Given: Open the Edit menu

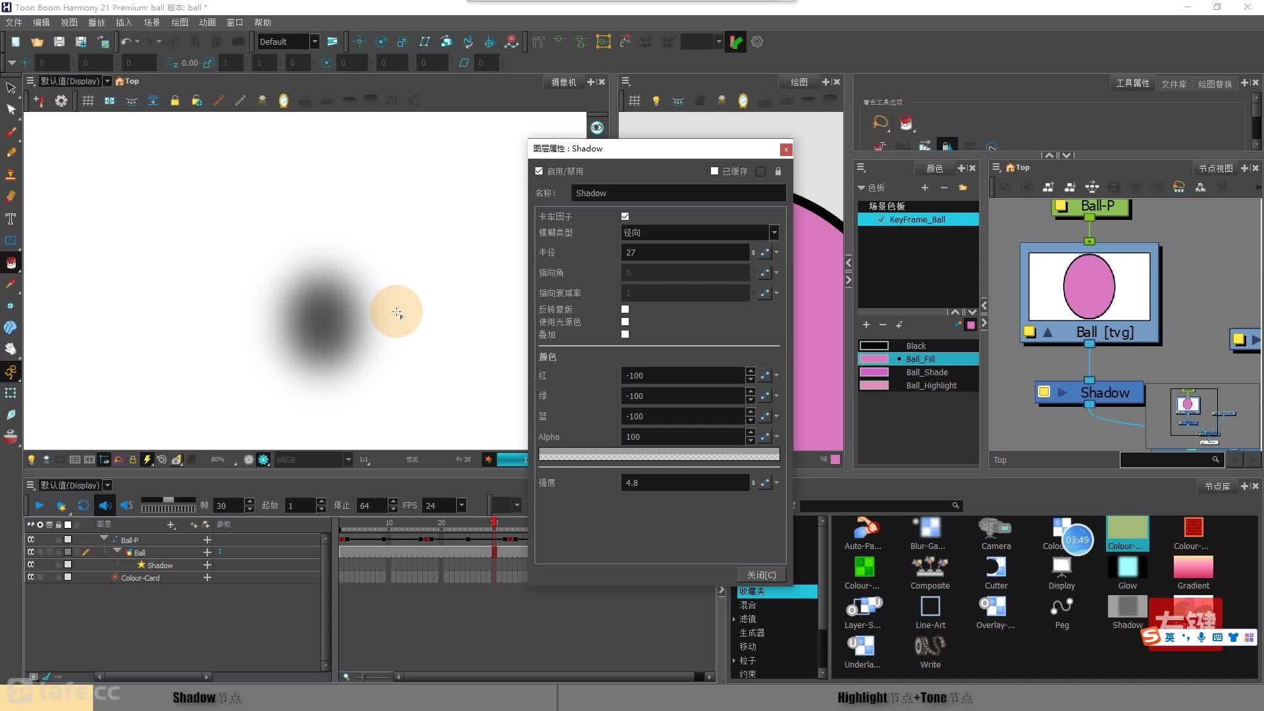Looking at the screenshot, I should [x=41, y=22].
